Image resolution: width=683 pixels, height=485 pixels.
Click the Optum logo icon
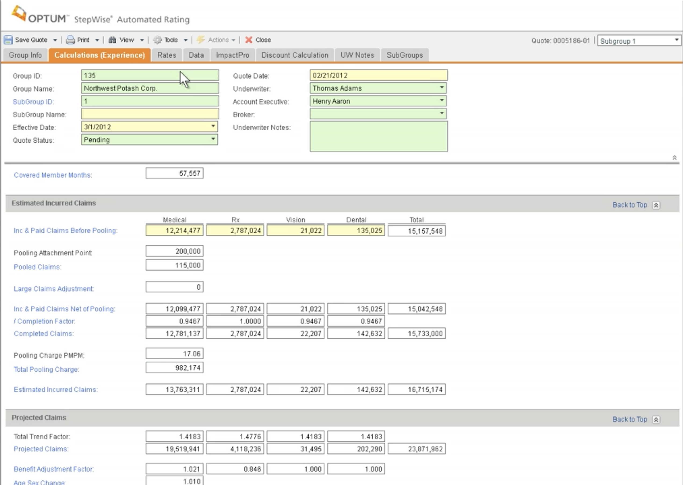[19, 13]
